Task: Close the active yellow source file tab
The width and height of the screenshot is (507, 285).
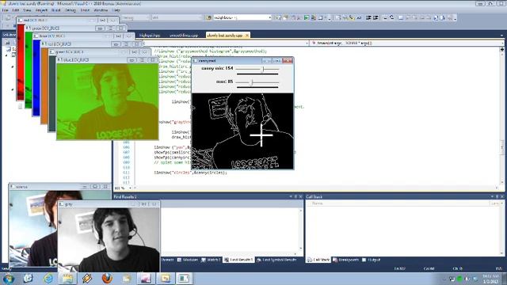Action: click(247, 35)
